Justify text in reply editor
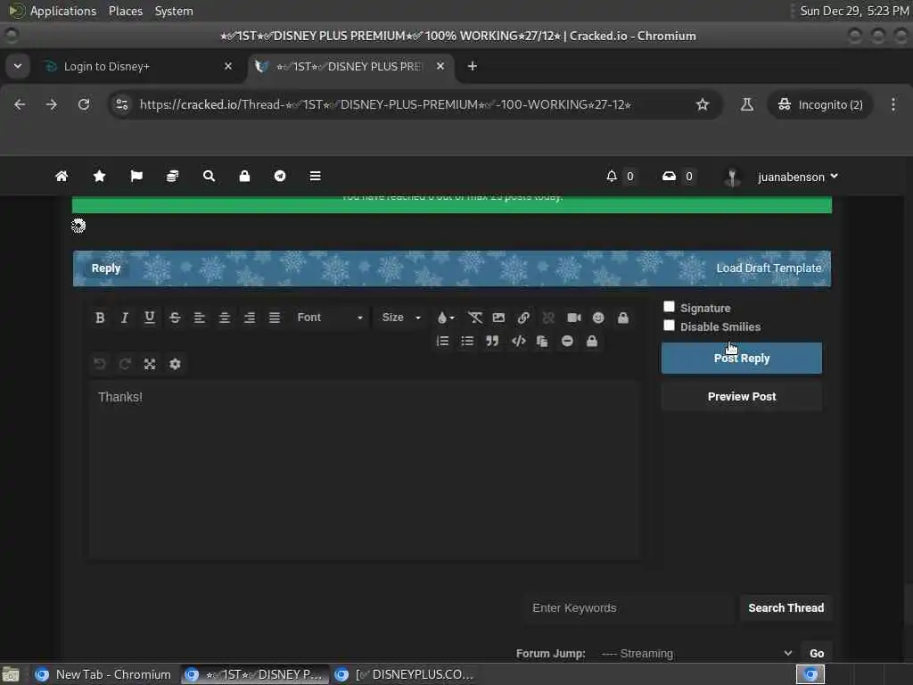Viewport: 913px width, 685px height. [275, 318]
